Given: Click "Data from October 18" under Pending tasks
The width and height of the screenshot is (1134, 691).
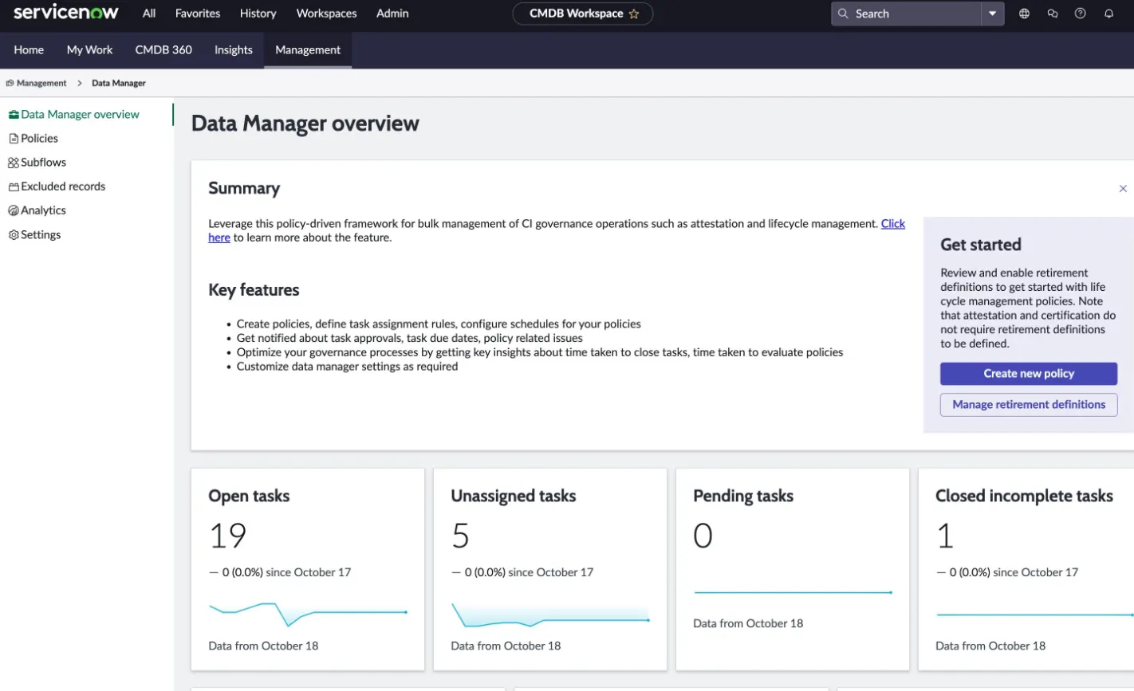Looking at the screenshot, I should click(x=748, y=623).
